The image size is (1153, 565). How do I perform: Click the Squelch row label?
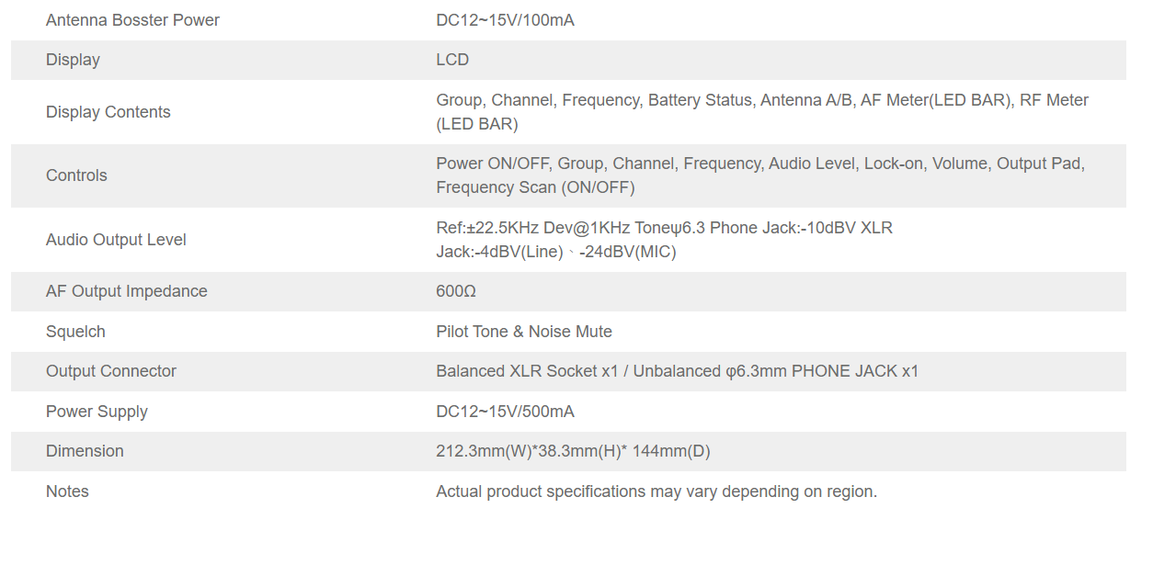75,332
